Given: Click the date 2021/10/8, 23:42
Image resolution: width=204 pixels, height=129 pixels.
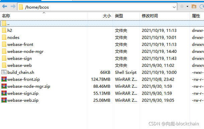Looking at the screenshot, I should pos(158,79).
